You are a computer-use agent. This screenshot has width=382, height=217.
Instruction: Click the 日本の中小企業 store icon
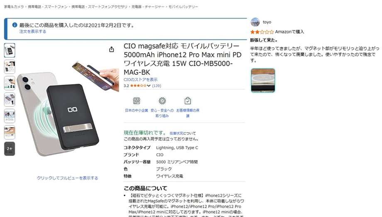pos(137,101)
